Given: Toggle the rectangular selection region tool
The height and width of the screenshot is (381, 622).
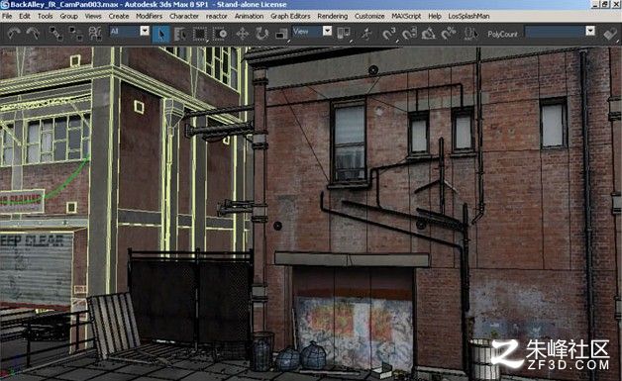Looking at the screenshot, I should tap(199, 34).
